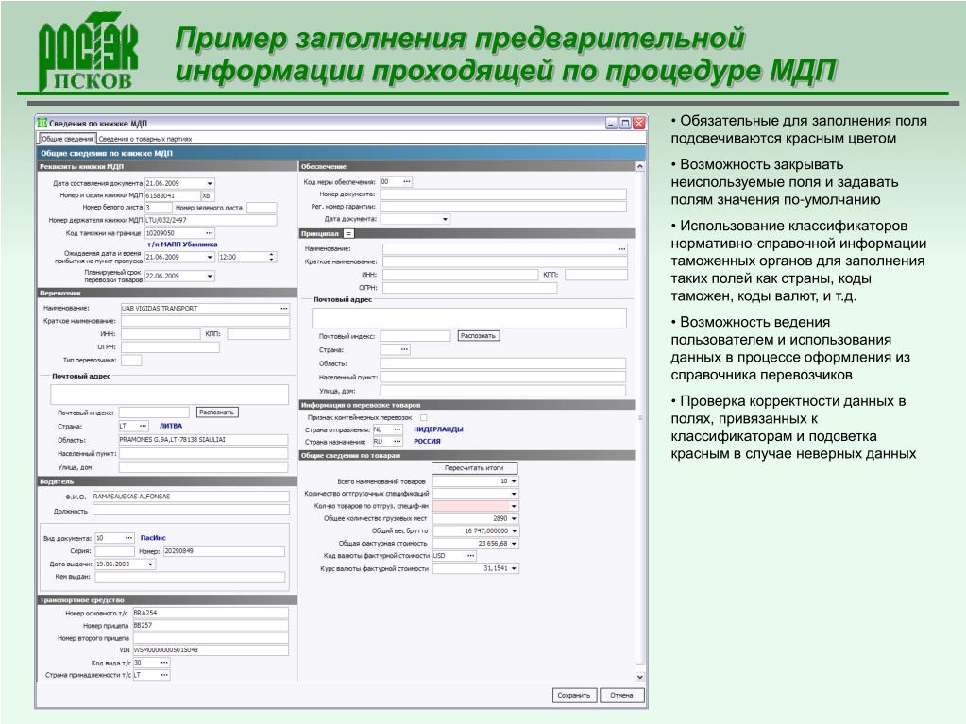This screenshot has width=966, height=724.
Task: Click Рег. номер гарантии field
Action: tap(502, 207)
